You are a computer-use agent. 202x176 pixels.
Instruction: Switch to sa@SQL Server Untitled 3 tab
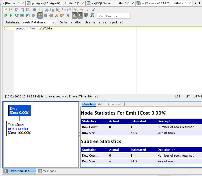tap(110, 3)
